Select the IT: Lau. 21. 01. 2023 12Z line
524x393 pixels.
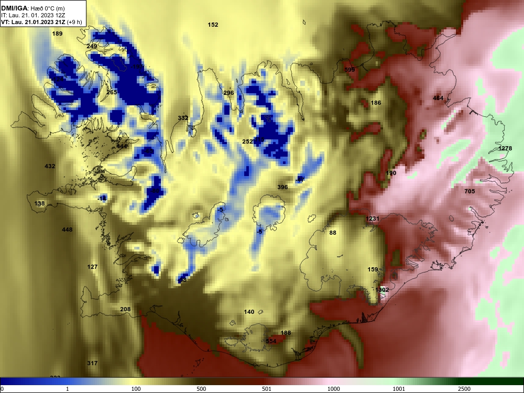(32, 15)
